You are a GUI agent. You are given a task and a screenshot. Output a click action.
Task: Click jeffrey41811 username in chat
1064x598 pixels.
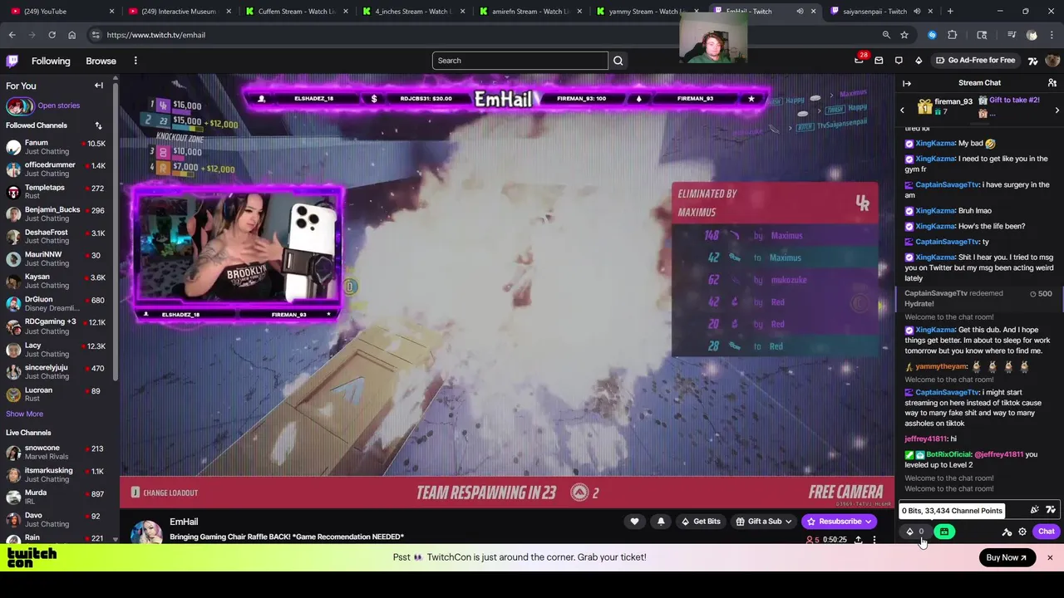(925, 439)
